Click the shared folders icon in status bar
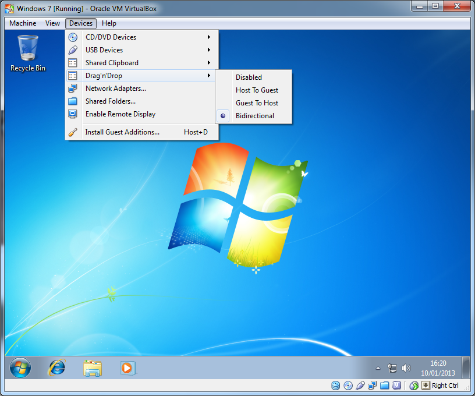The height and width of the screenshot is (396, 475). [384, 386]
